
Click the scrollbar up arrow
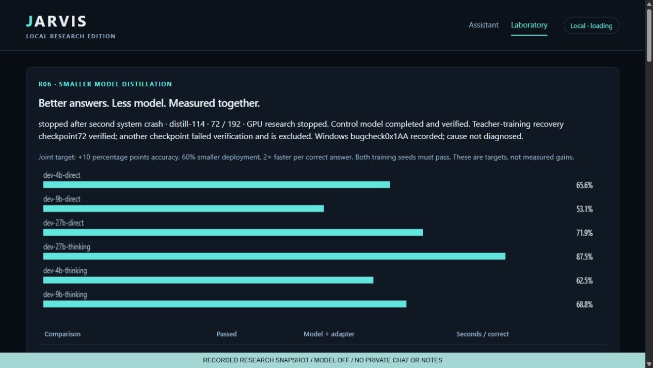[x=649, y=4]
